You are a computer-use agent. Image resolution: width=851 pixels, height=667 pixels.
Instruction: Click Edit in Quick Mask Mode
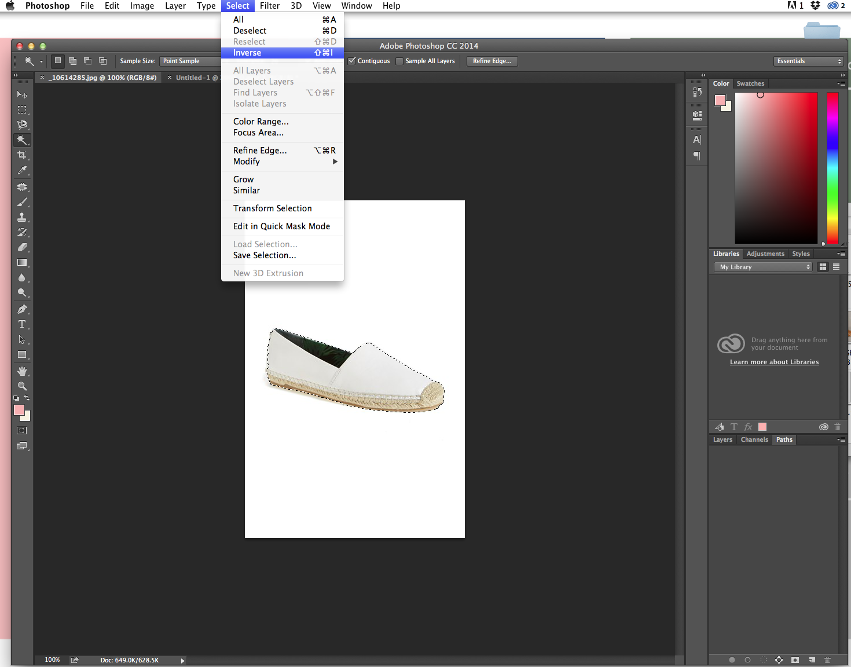click(x=283, y=226)
